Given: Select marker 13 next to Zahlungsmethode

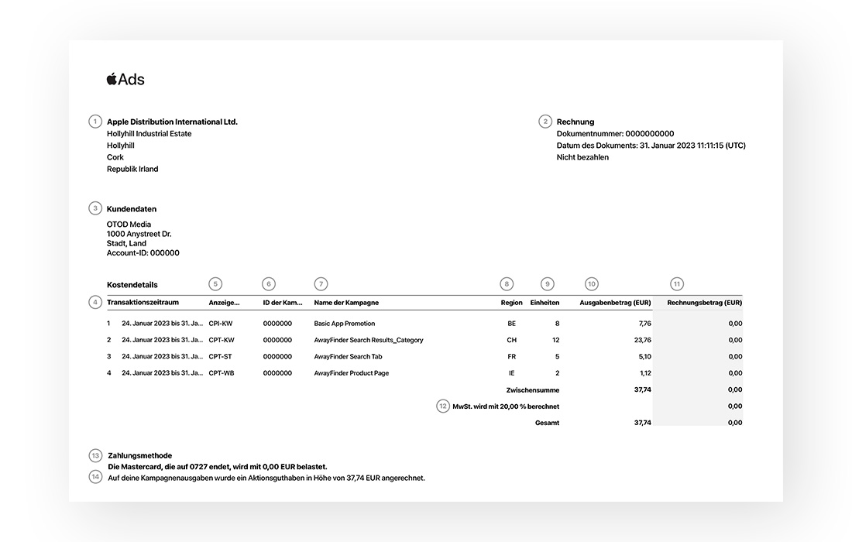Looking at the screenshot, I should pos(94,455).
